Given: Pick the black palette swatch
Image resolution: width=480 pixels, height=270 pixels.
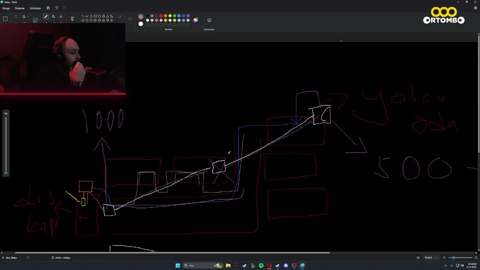Looking at the screenshot, I should [147, 16].
